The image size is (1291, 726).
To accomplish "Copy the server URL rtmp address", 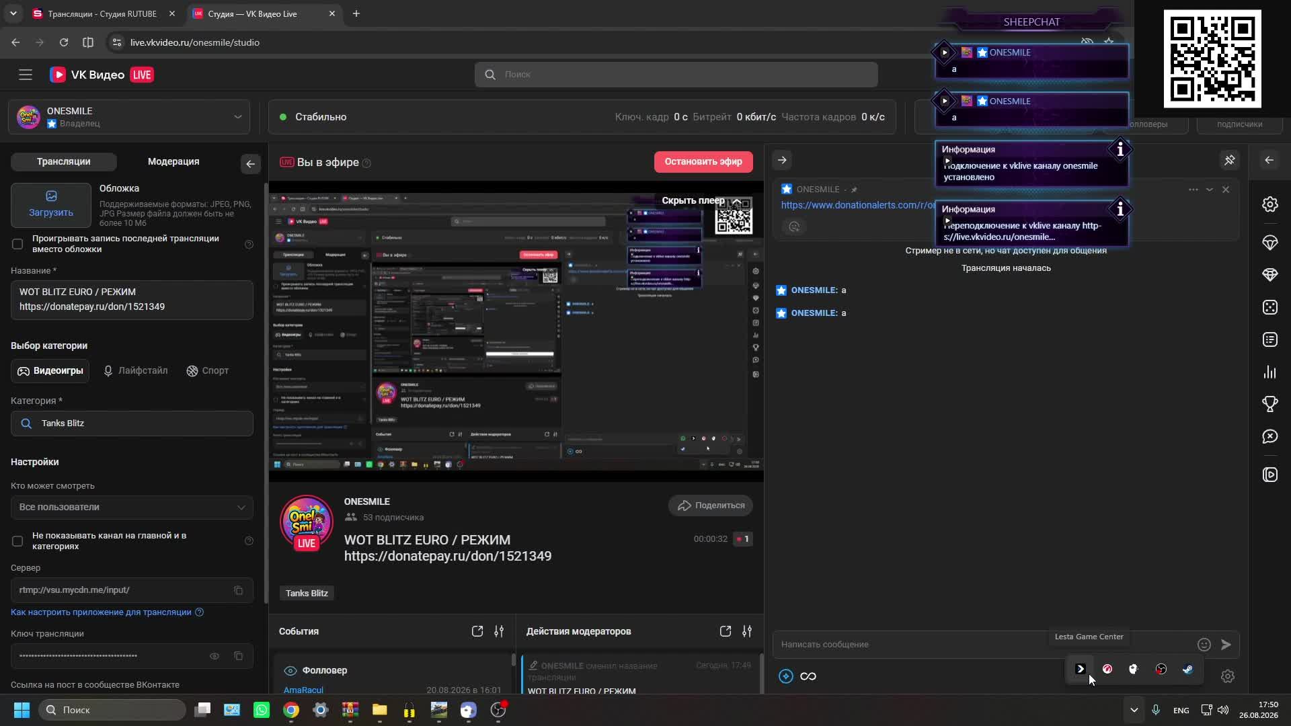I will pos(238,590).
